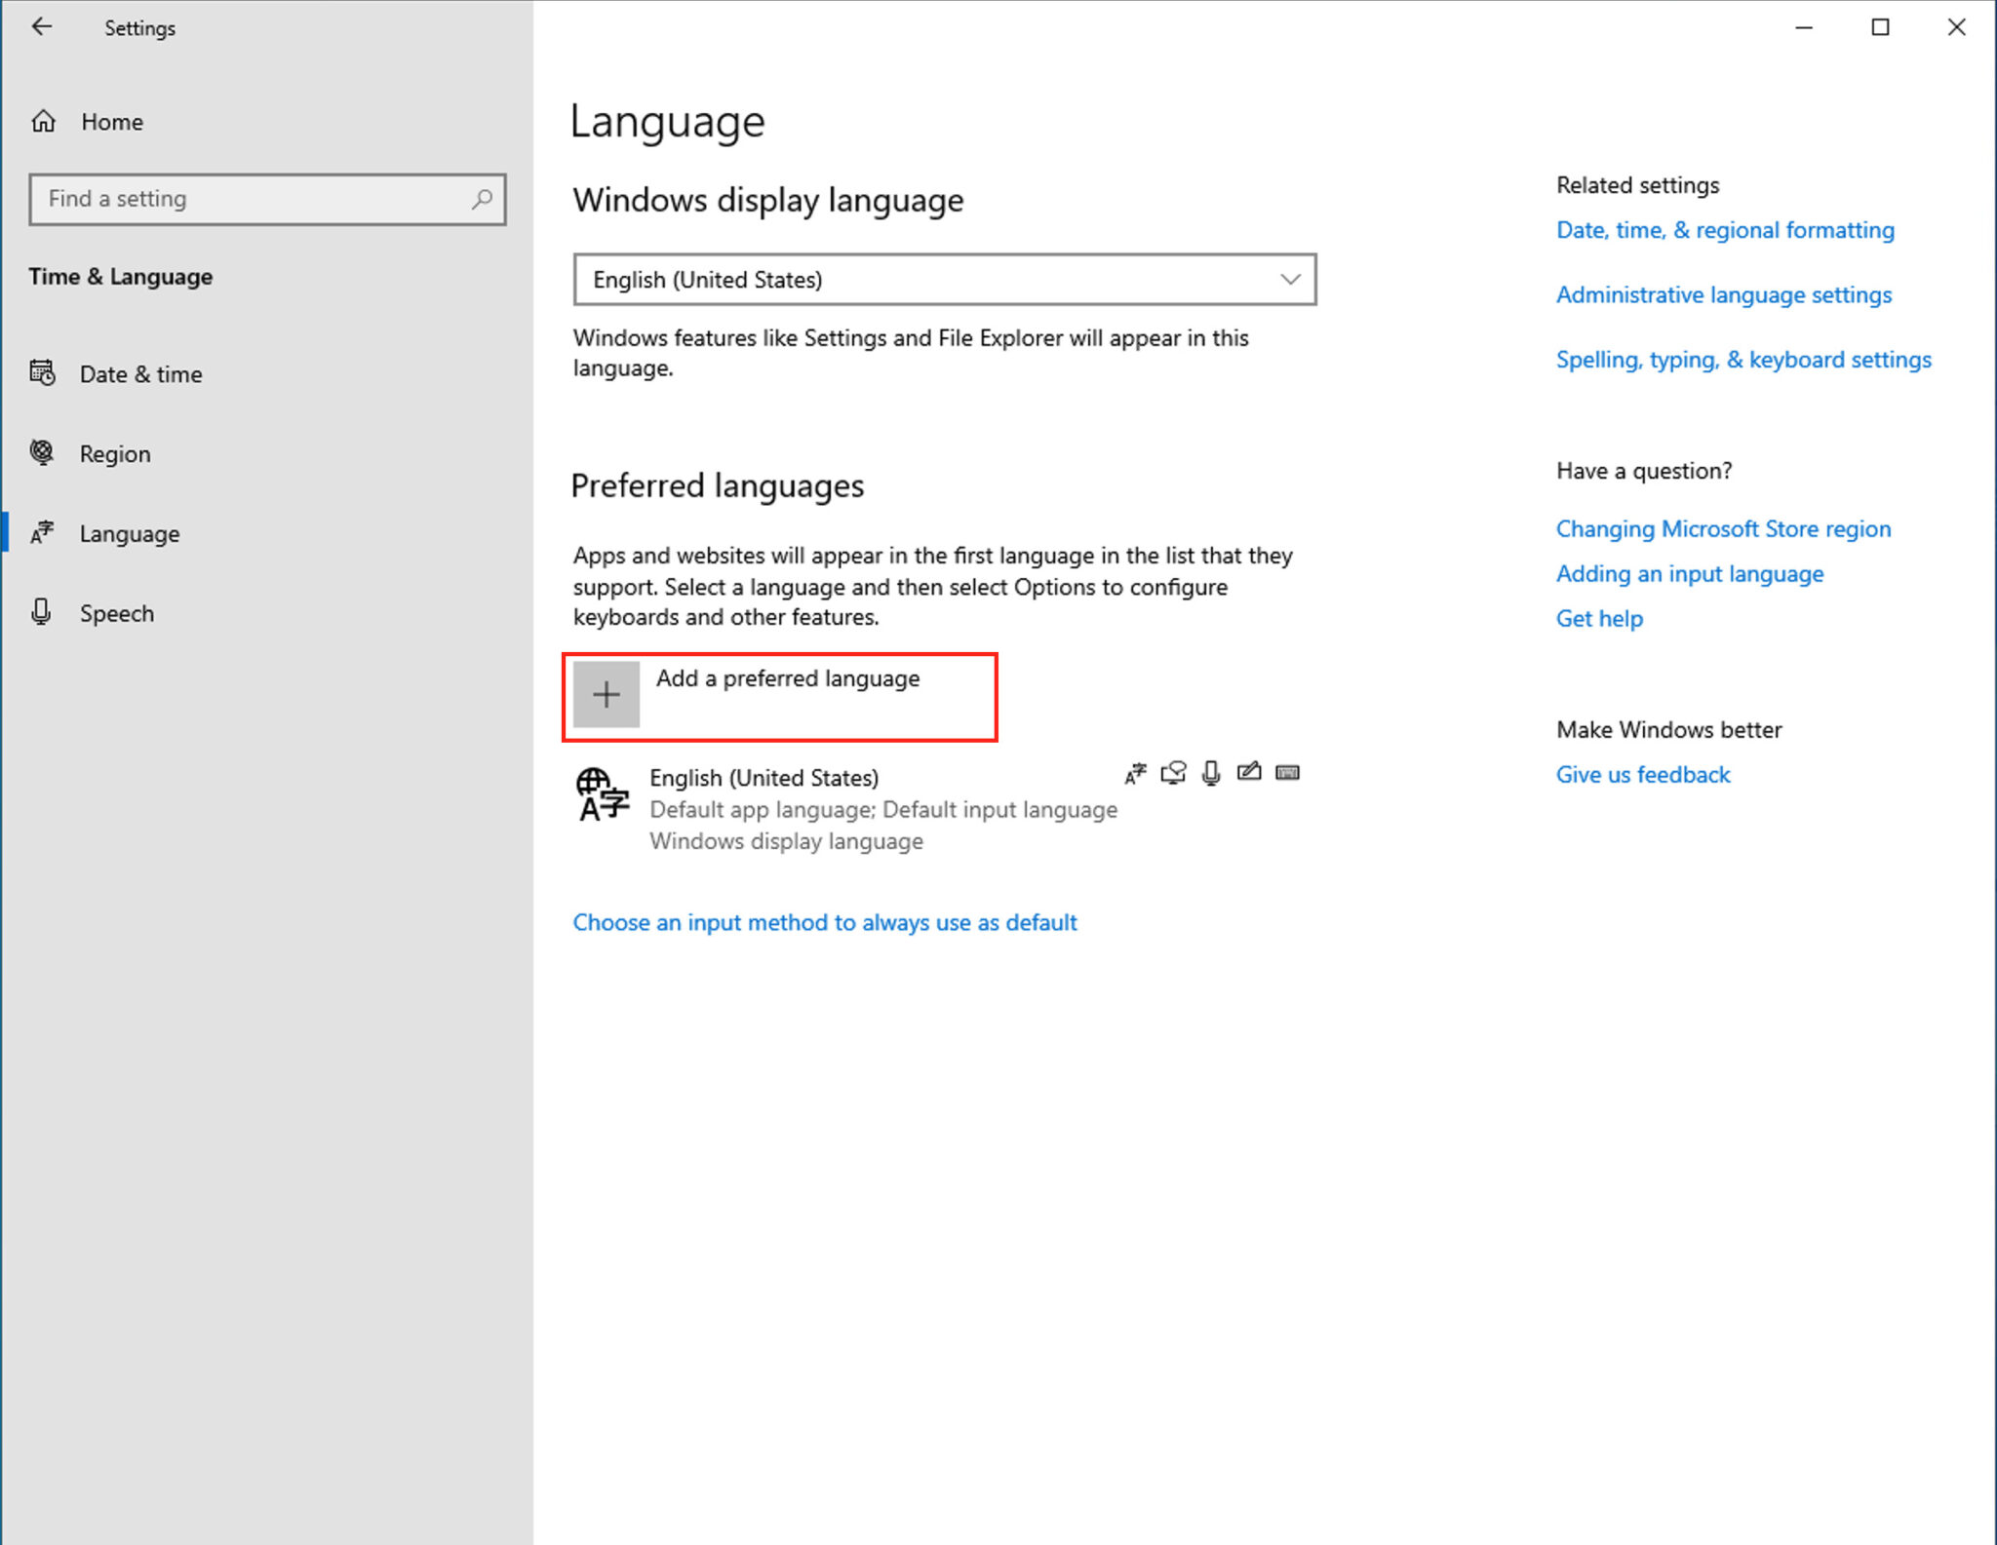
Task: Open Spelling, typing, & keyboard settings
Action: point(1743,359)
